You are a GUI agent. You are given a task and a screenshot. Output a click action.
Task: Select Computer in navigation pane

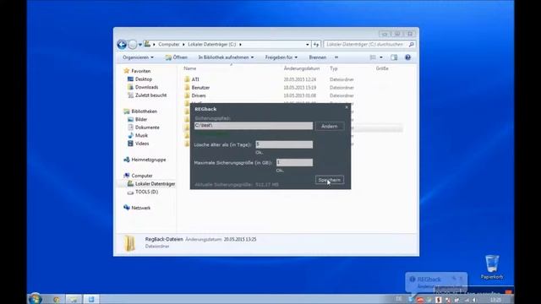[138, 176]
